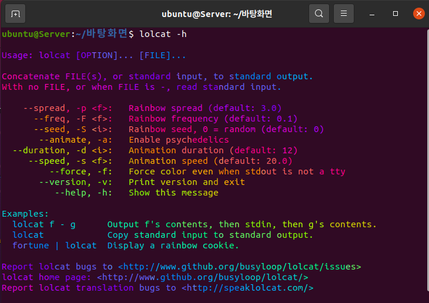
Task: Click the window title "ubuntu@Server: ~/바탕화면"
Action: pos(217,14)
